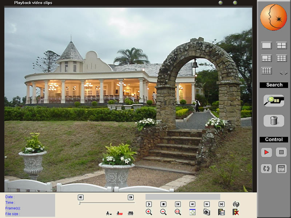Click the fastest speed running figures icon
This screenshot has width=291, height=218.
click(131, 213)
